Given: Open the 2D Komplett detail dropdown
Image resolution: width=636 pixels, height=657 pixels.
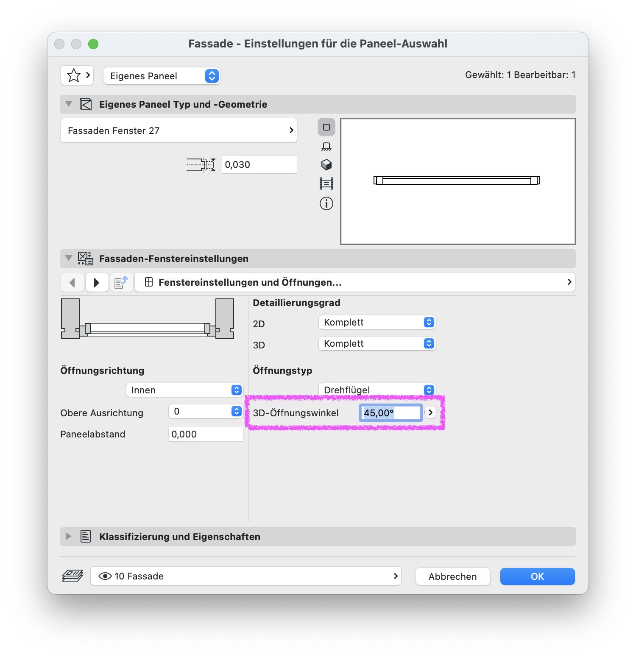Looking at the screenshot, I should pyautogui.click(x=377, y=322).
